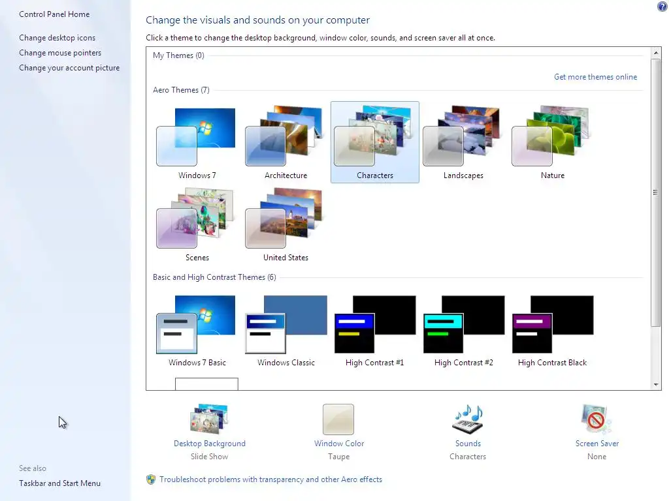The image size is (669, 501).
Task: Choose the Characters theme
Action: point(374,142)
